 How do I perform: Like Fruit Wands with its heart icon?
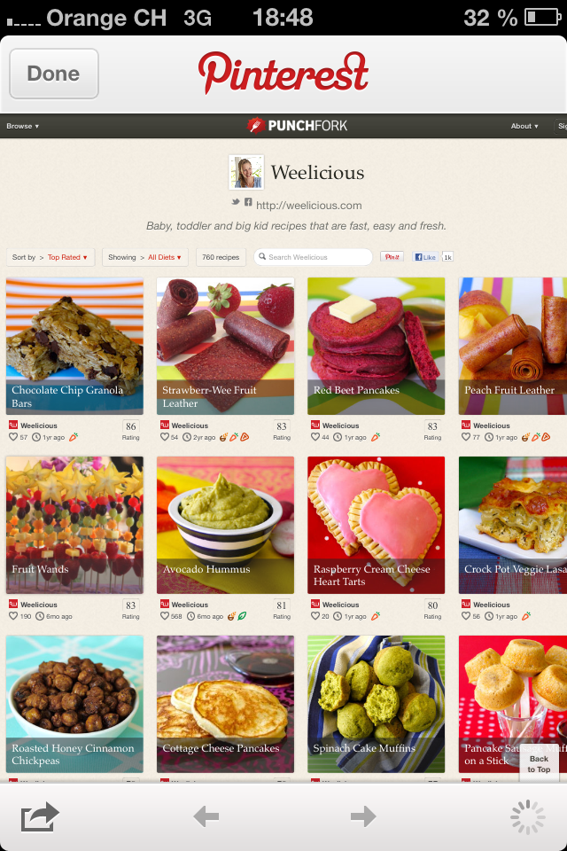click(x=13, y=616)
